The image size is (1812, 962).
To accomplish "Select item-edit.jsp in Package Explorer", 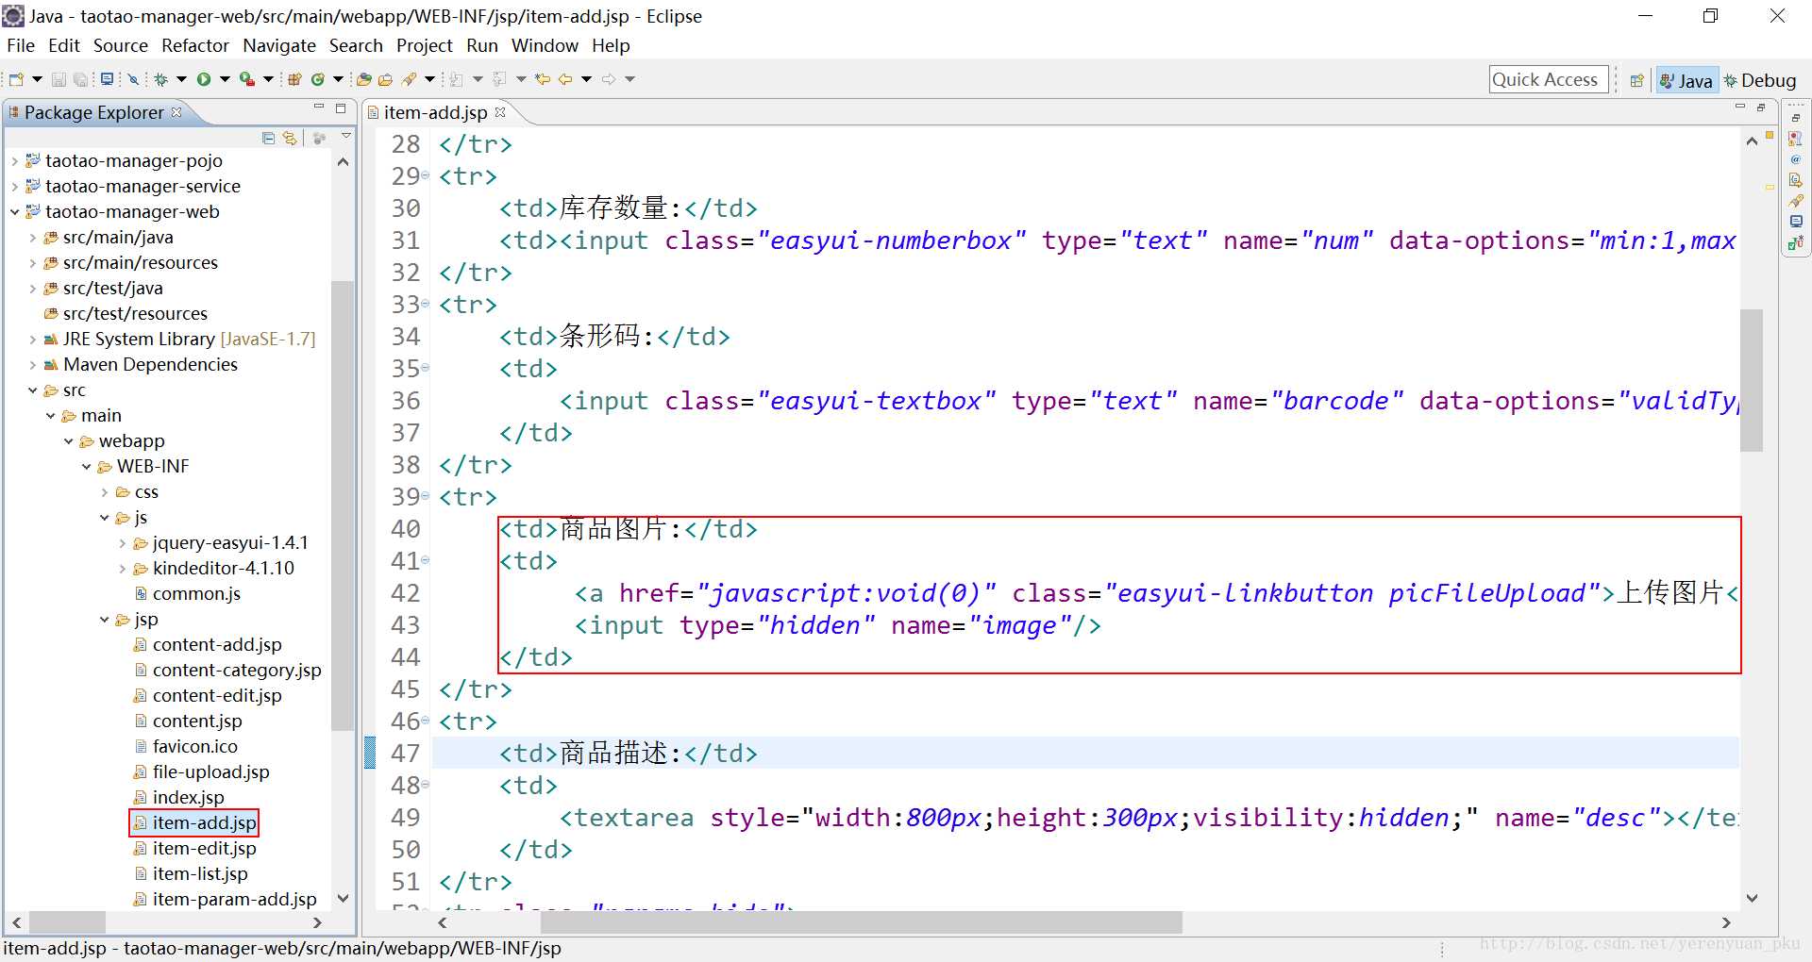I will pos(204,849).
